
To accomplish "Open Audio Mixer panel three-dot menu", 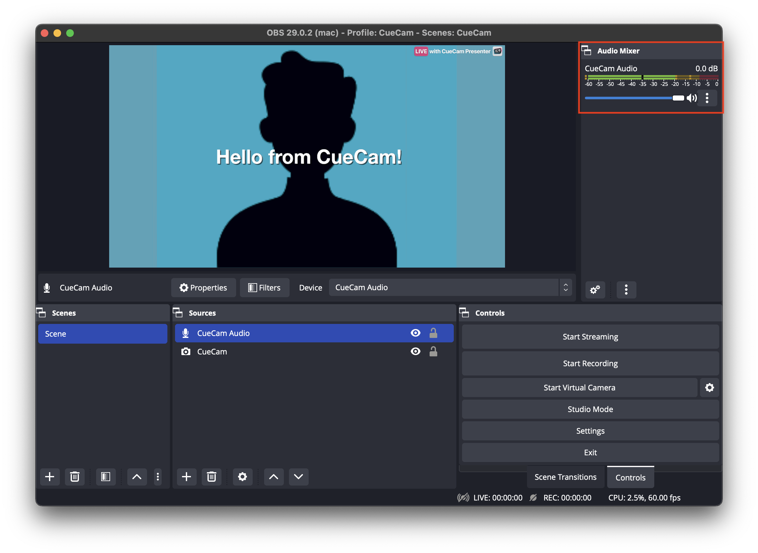I will [x=626, y=290].
